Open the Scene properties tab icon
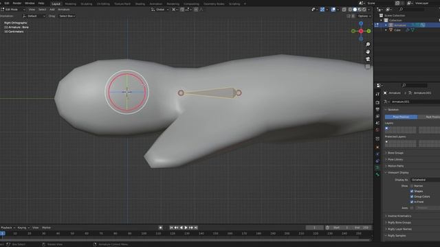The width and height of the screenshot is (440, 247). point(377,123)
